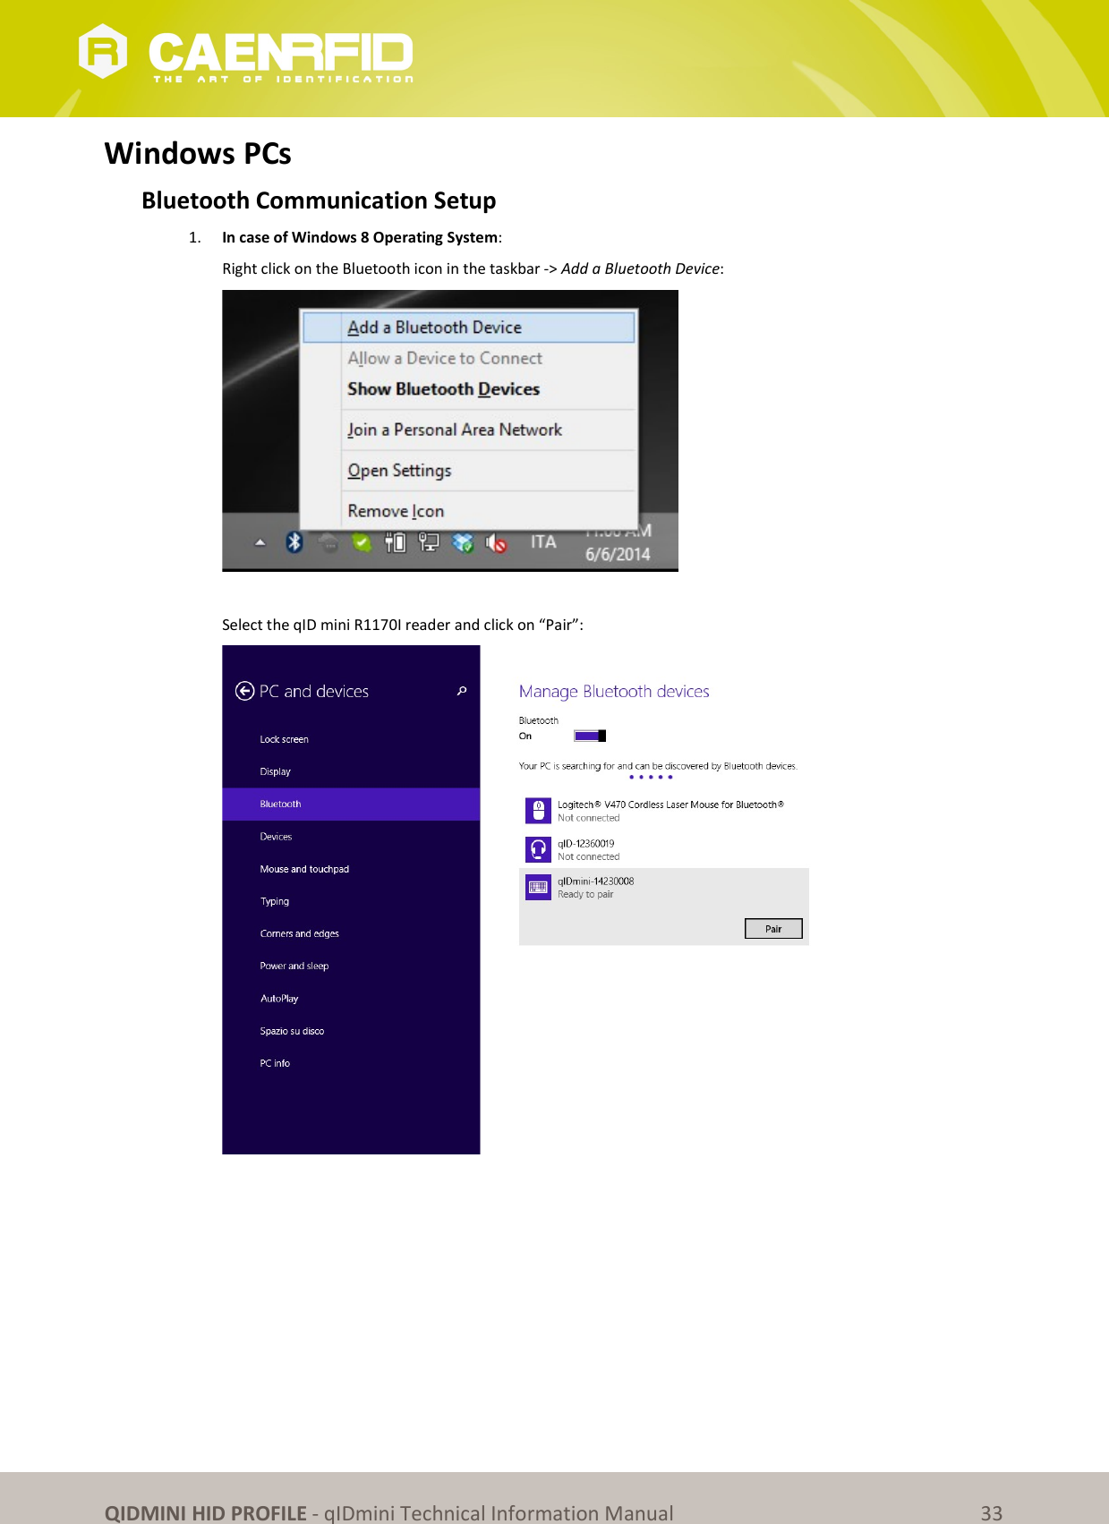Toggle the Bluetooth On switch
This screenshot has width=1109, height=1524.
(x=590, y=736)
